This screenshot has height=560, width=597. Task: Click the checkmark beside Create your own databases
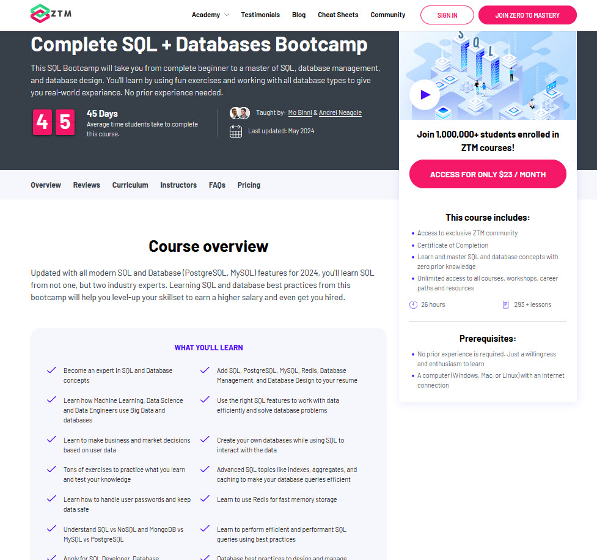pos(205,439)
